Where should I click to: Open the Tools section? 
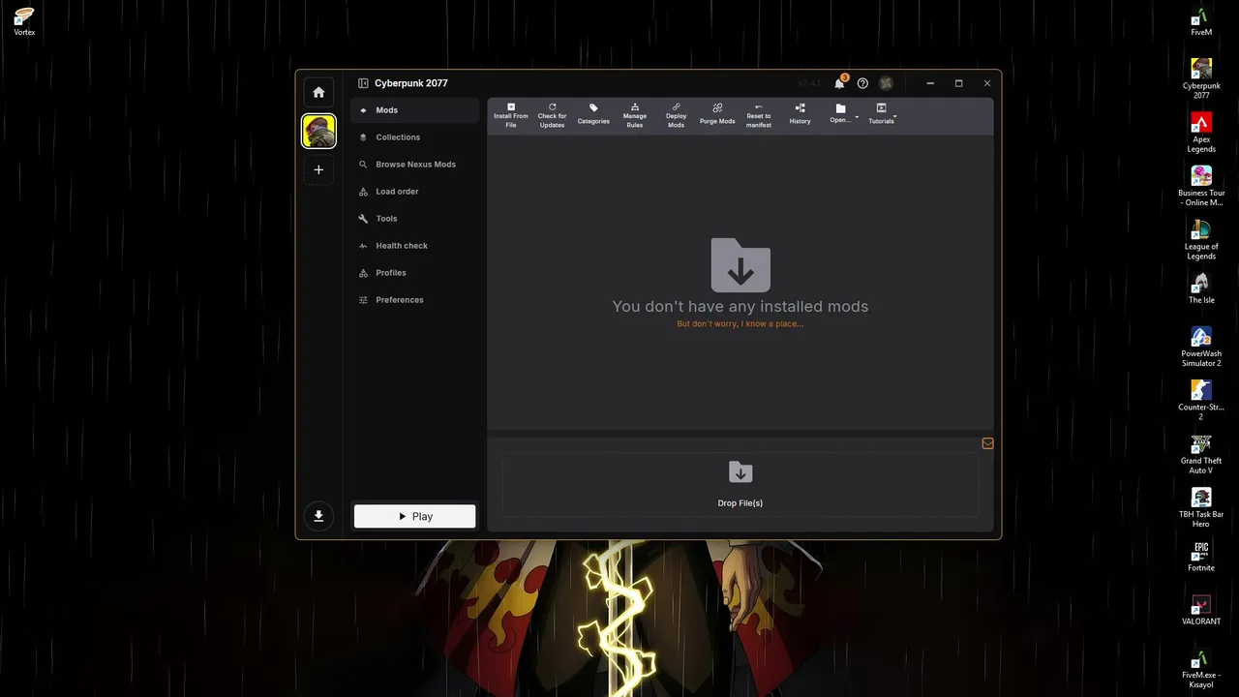414,219
